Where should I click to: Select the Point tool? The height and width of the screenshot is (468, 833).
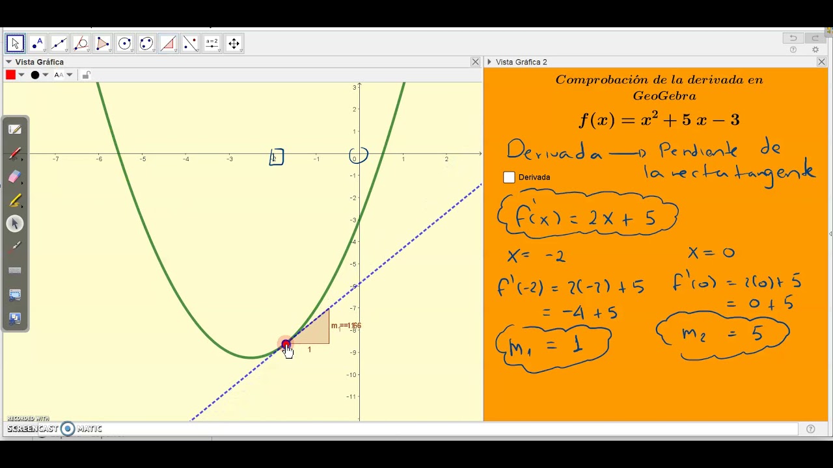[37, 44]
